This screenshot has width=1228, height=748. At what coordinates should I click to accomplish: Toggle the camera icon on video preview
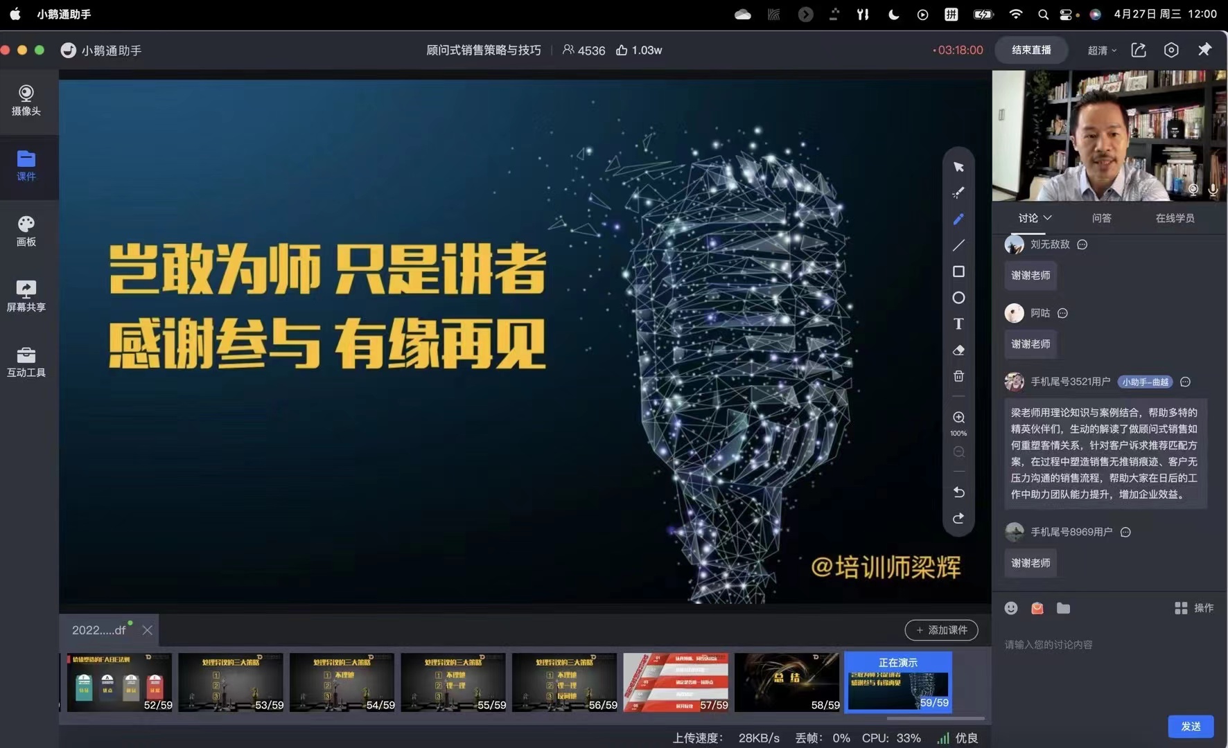click(1193, 189)
